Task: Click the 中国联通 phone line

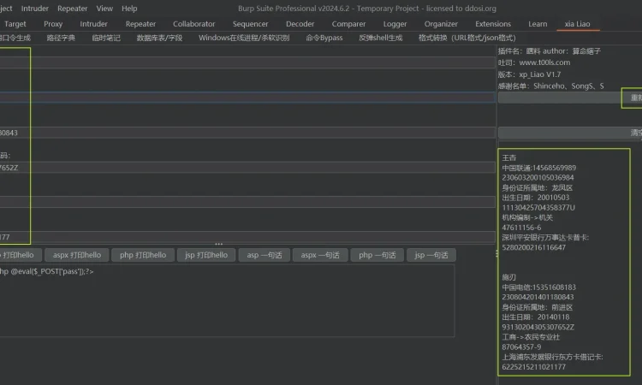Action: click(538, 168)
